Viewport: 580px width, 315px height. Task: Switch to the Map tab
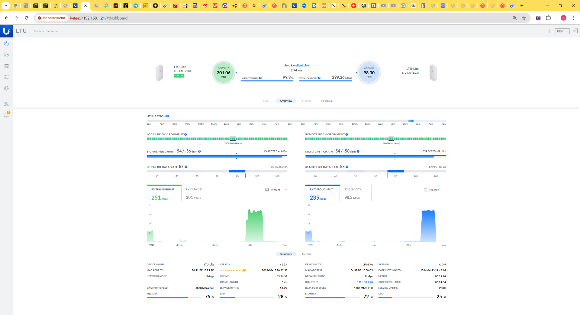[266, 101]
